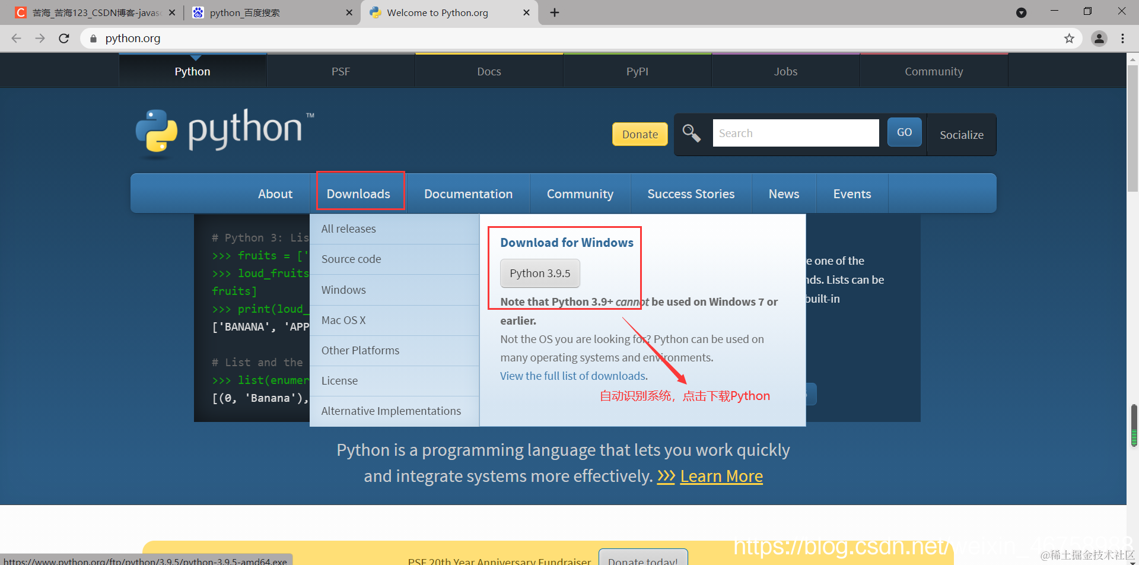
Task: Click the tab search dropdown icon
Action: click(1021, 12)
